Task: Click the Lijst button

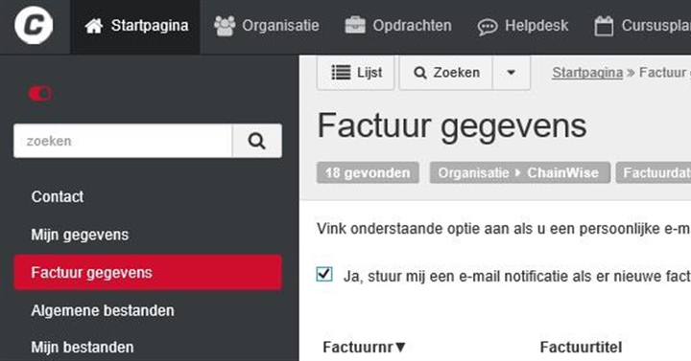Action: (x=356, y=73)
